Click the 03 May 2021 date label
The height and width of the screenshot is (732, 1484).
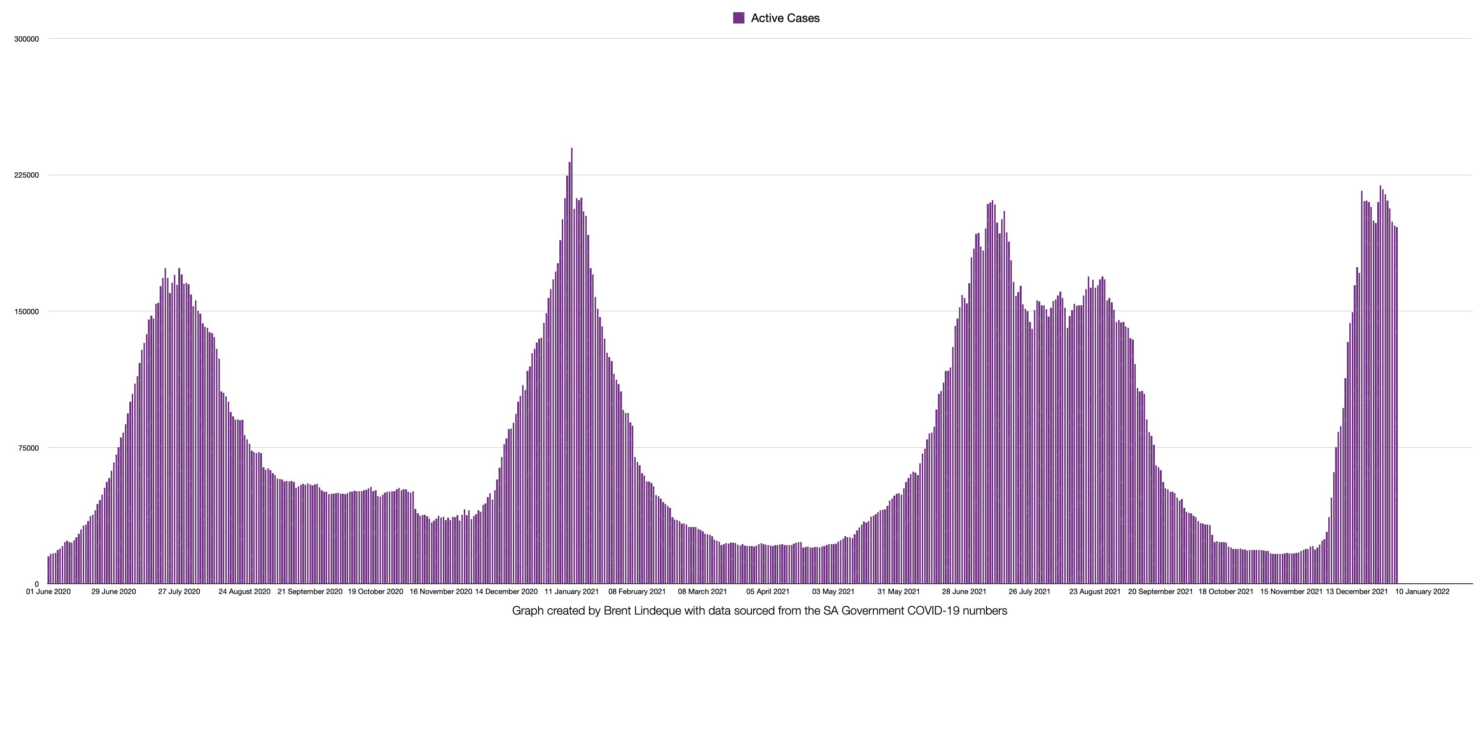[834, 592]
